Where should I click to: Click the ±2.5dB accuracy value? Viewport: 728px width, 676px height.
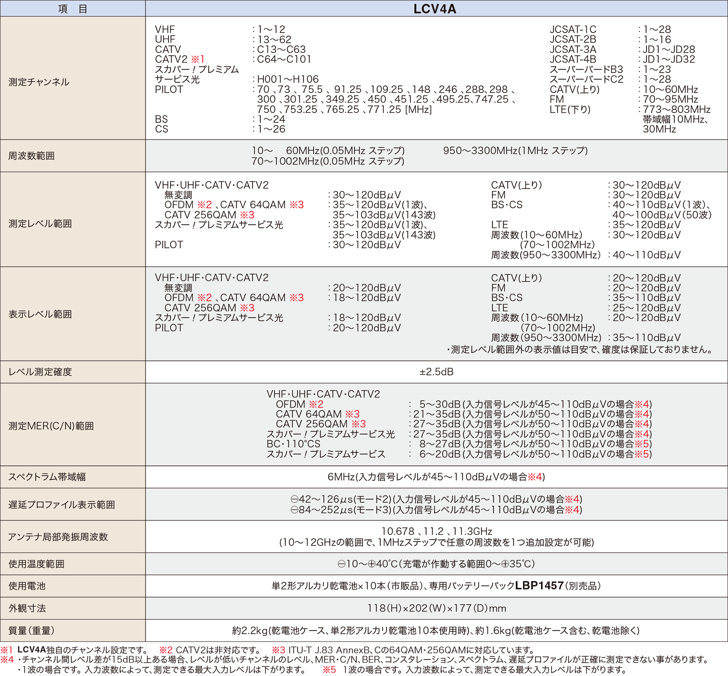click(x=436, y=372)
